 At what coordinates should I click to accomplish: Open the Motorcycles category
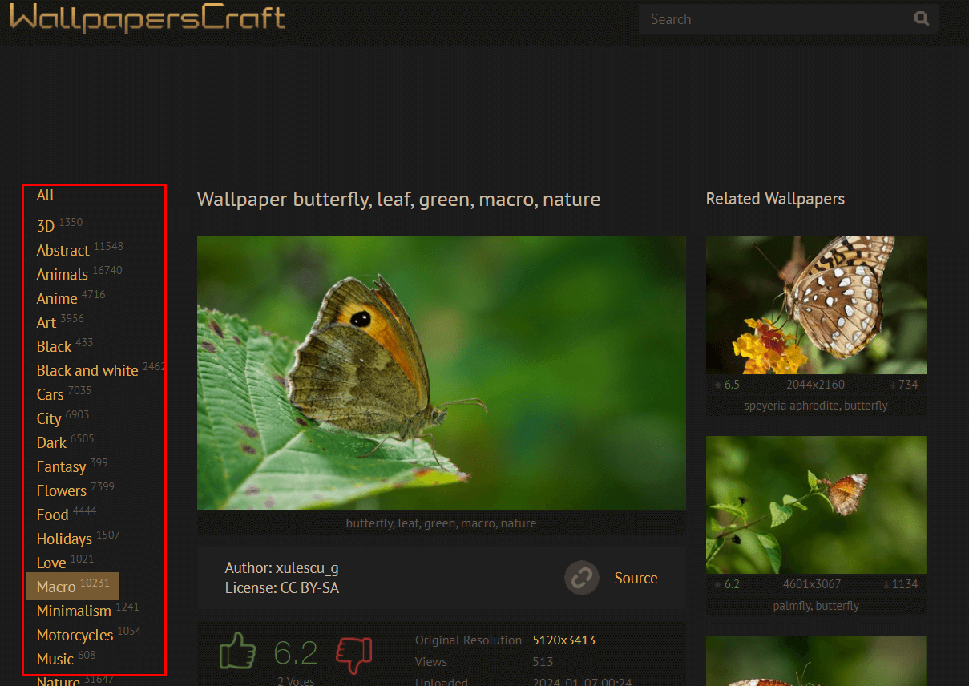pos(75,635)
